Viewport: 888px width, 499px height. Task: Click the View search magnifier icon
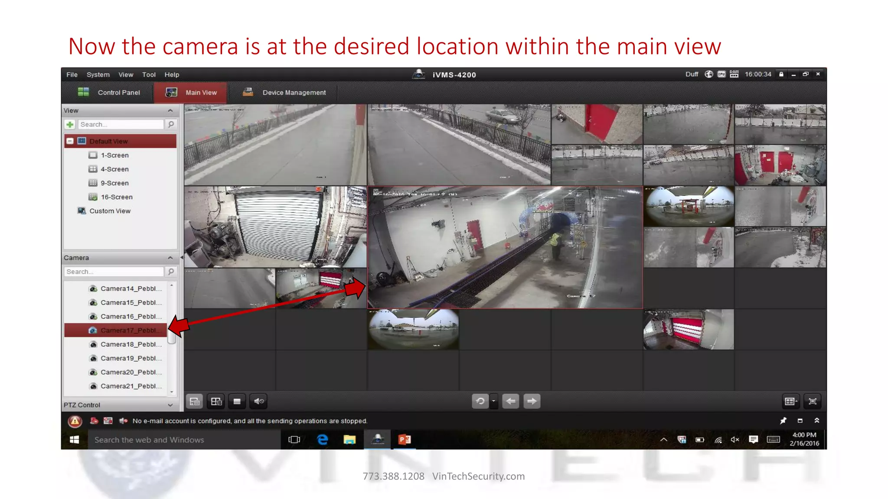(x=171, y=124)
